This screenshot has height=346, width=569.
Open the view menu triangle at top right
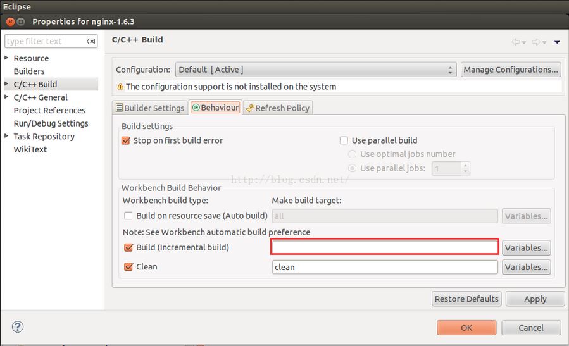(557, 42)
